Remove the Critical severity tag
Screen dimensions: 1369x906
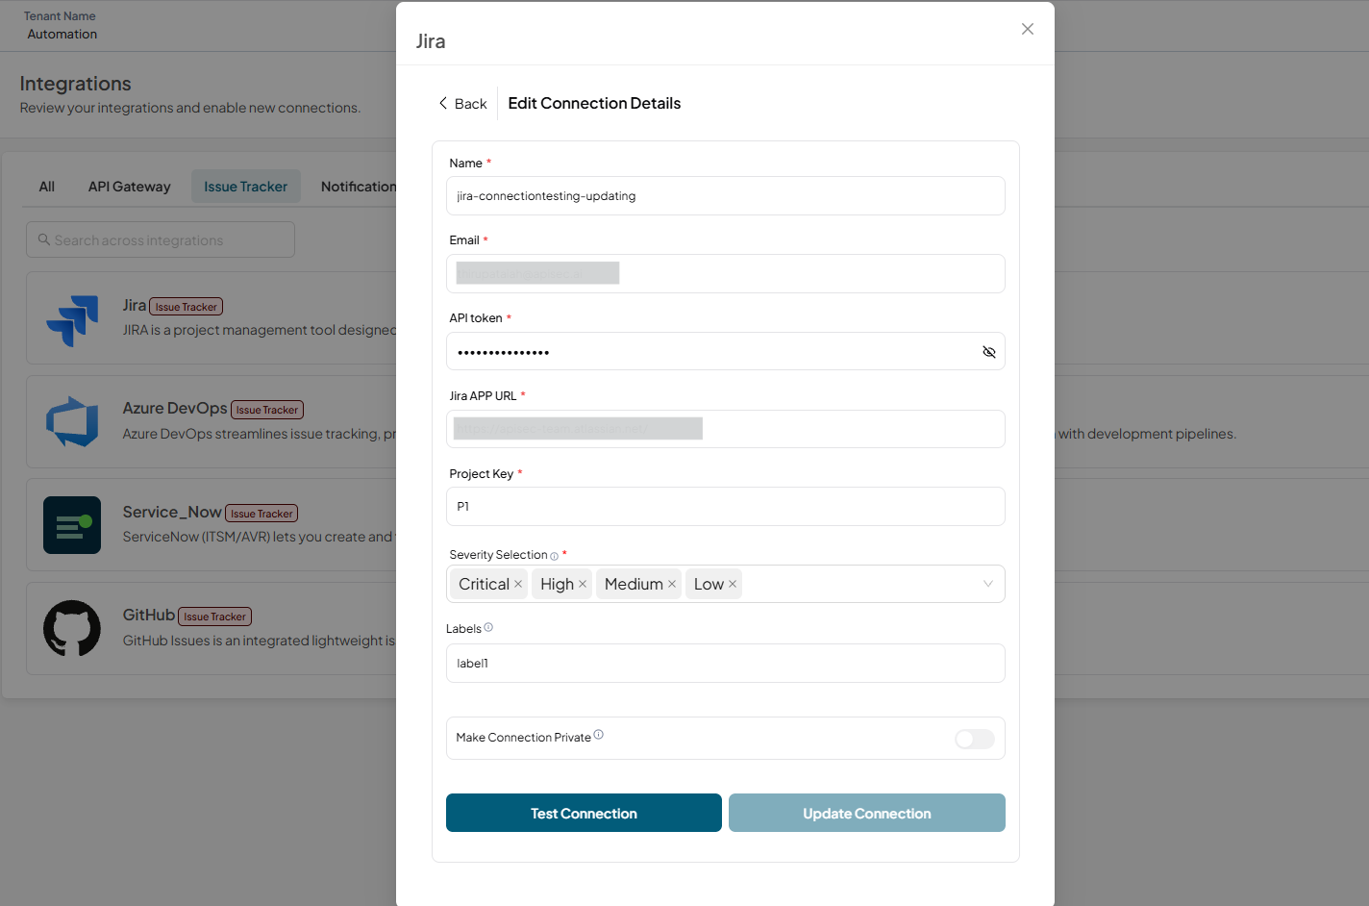coord(518,584)
